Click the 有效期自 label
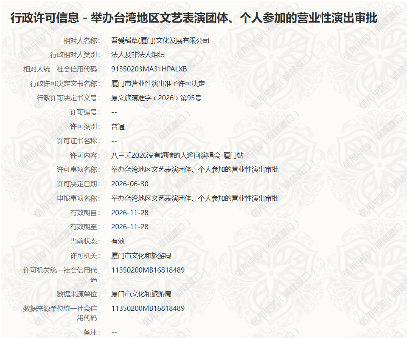The image size is (407, 338). [85, 213]
